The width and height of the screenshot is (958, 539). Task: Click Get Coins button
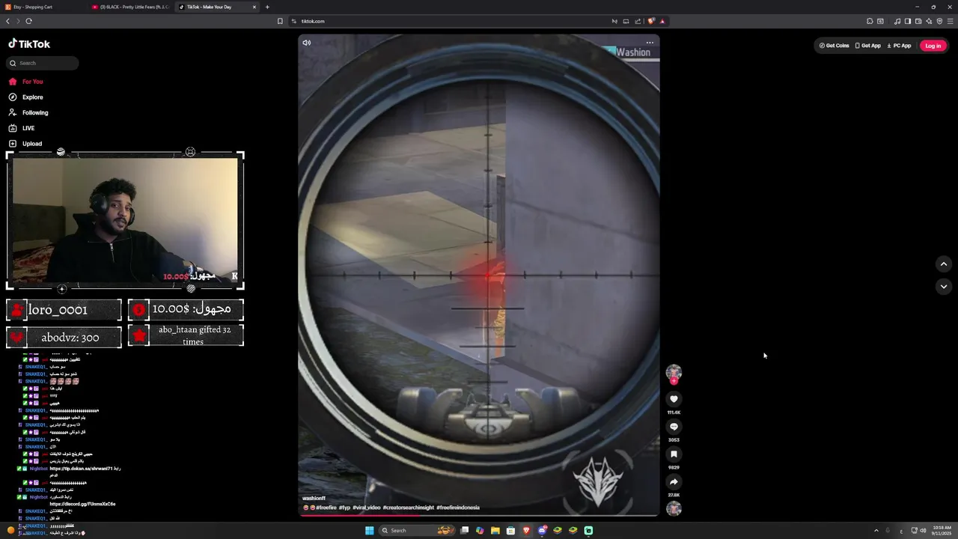(835, 46)
